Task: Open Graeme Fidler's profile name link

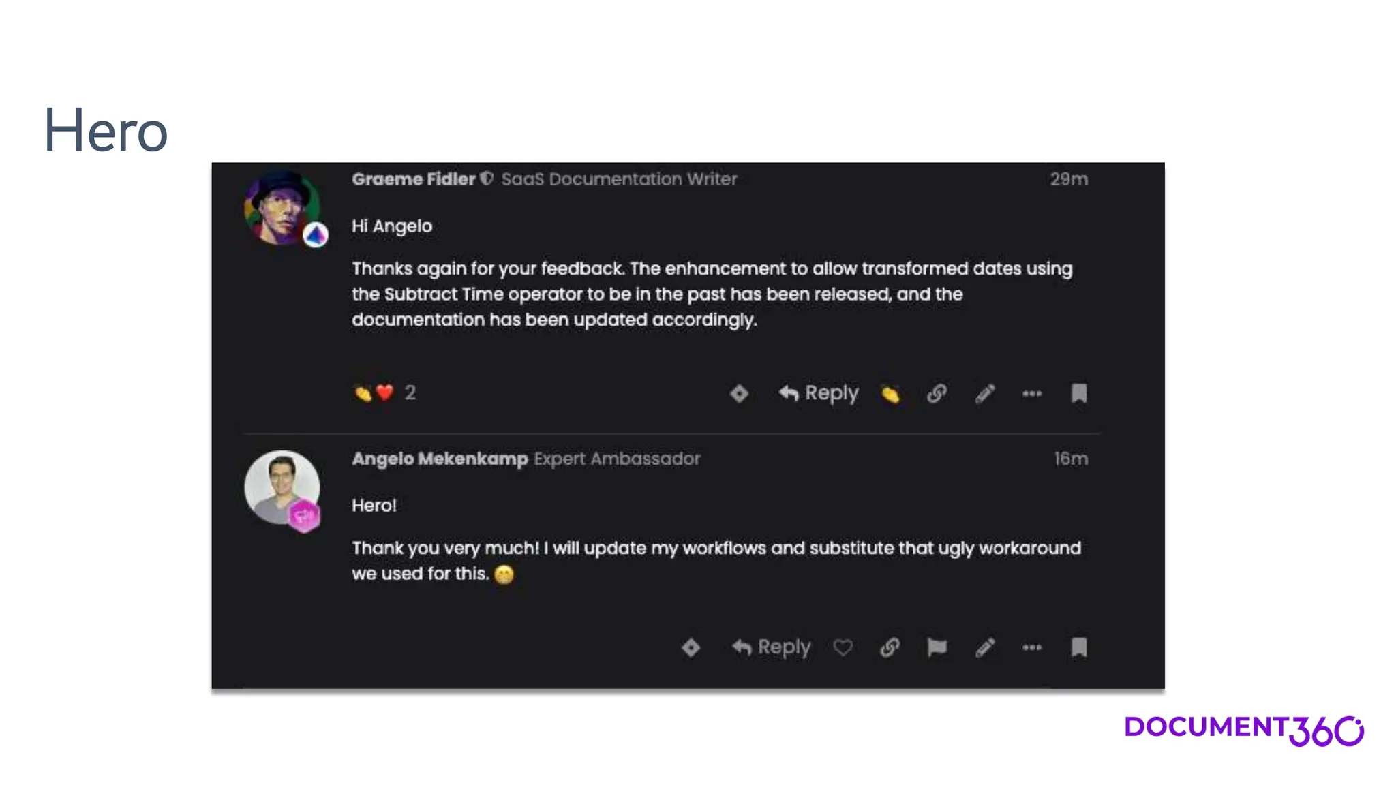Action: [413, 179]
